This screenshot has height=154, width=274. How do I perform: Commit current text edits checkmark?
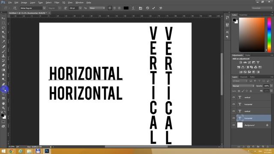pyautogui.click(x=154, y=8)
